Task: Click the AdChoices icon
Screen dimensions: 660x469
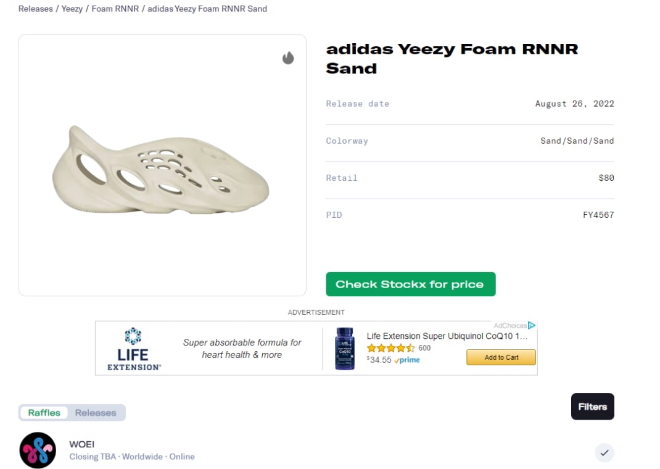Action: pos(531,325)
